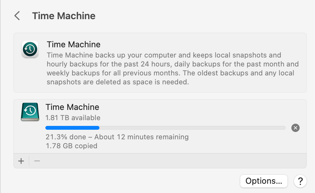Viewport: 315px width, 193px height.
Task: Click the Time Machine app icon
Action: pos(30,49)
